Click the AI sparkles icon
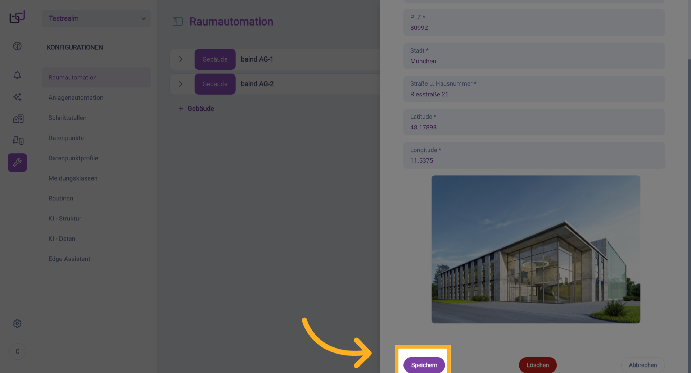Image resolution: width=691 pixels, height=373 pixels. click(x=17, y=97)
